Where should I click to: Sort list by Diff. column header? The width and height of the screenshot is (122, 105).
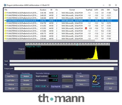(x=108, y=10)
